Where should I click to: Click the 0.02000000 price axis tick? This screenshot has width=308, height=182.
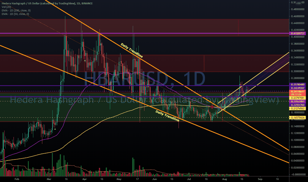(298, 168)
